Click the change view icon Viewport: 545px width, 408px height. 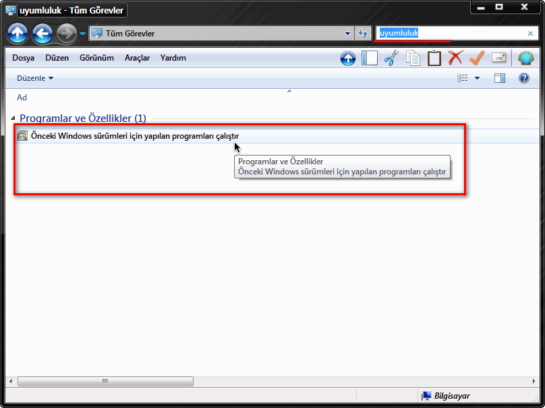click(462, 78)
